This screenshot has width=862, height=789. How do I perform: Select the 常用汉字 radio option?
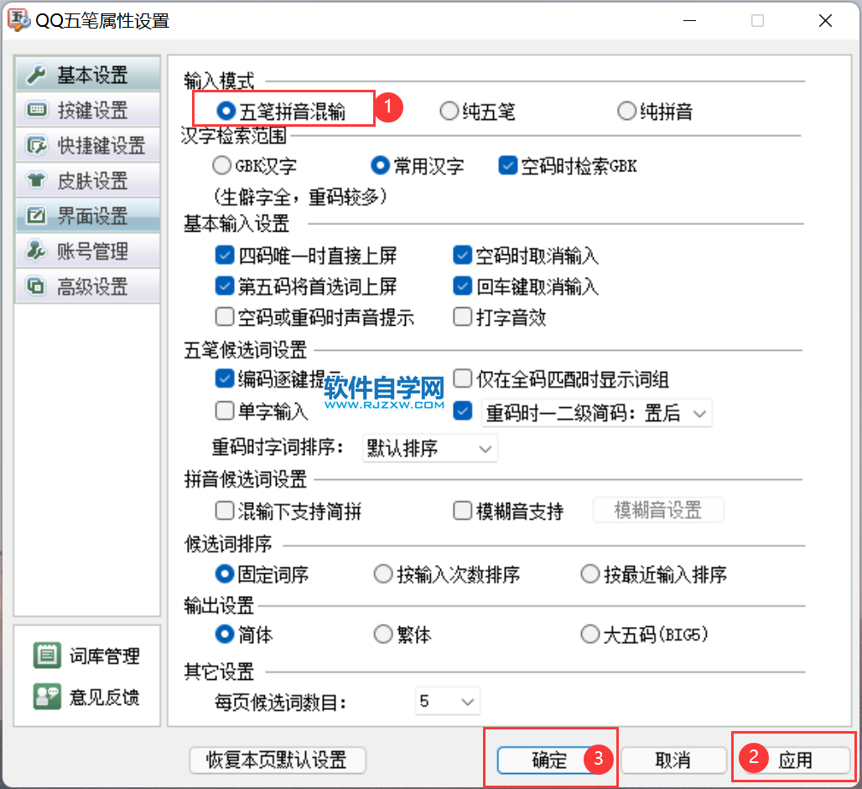pos(380,165)
